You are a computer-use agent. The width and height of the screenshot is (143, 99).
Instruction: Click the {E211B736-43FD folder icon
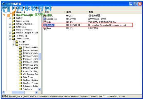[20, 68]
